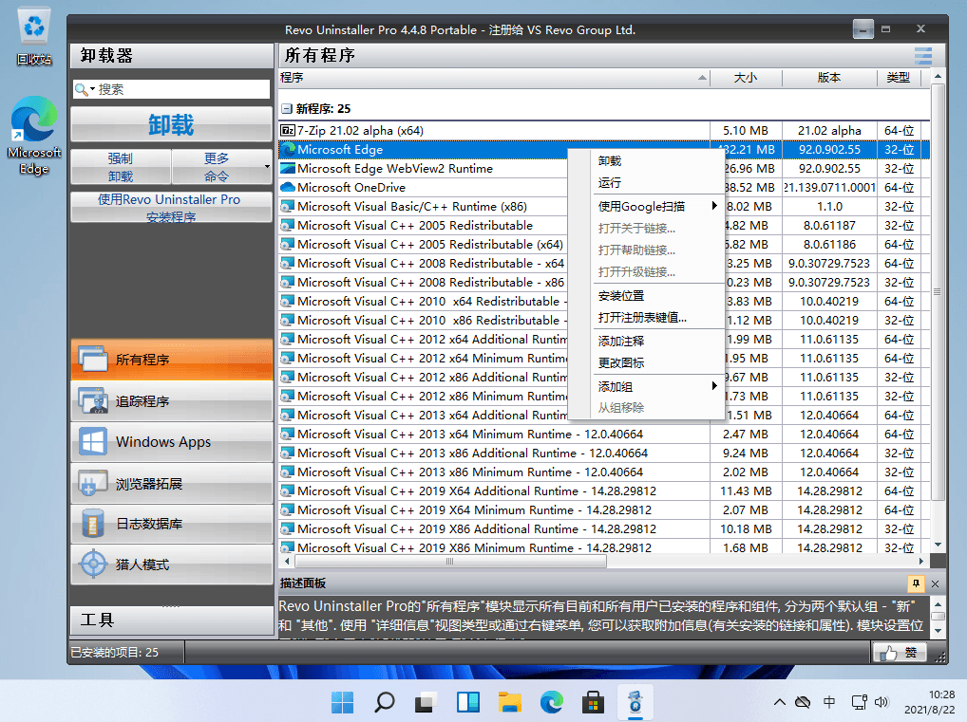Viewport: 967px width, 722px height.
Task: Click the 11.43 MB size cell
Action: [x=746, y=491]
